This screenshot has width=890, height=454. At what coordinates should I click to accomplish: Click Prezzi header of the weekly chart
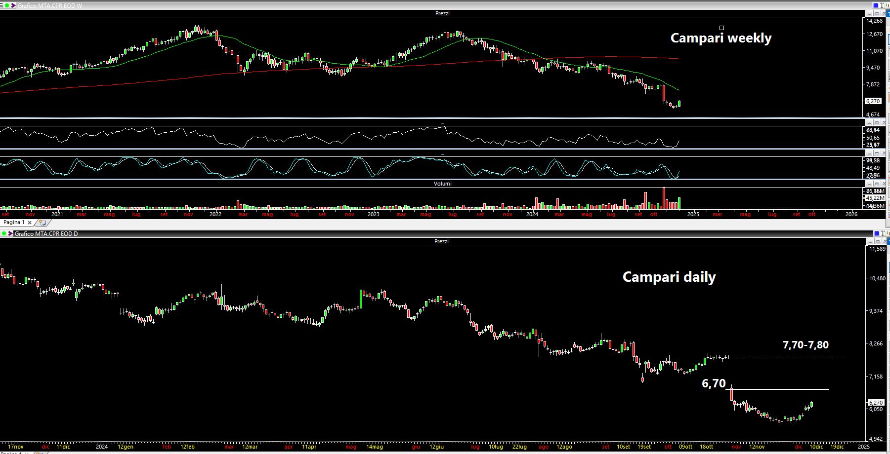click(442, 13)
